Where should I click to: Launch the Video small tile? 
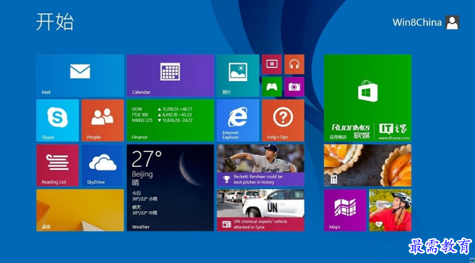tap(272, 65)
